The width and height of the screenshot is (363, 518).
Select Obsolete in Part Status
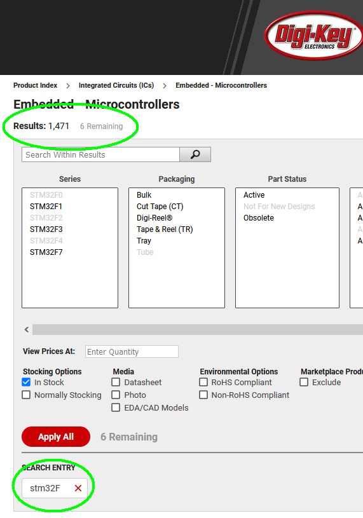[x=259, y=218]
